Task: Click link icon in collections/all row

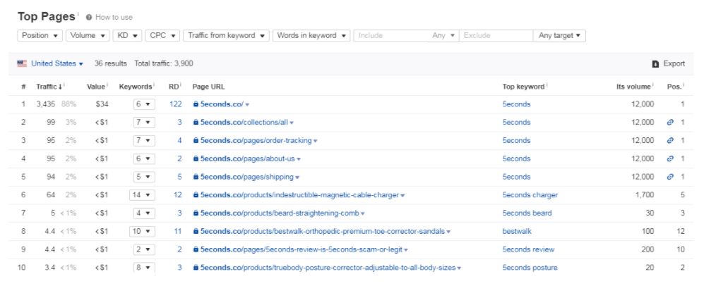Action: coord(670,123)
